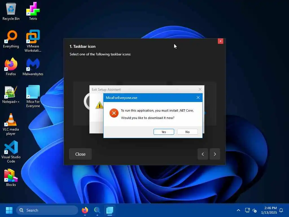Open the clock showing 2:46 PM

(269, 210)
